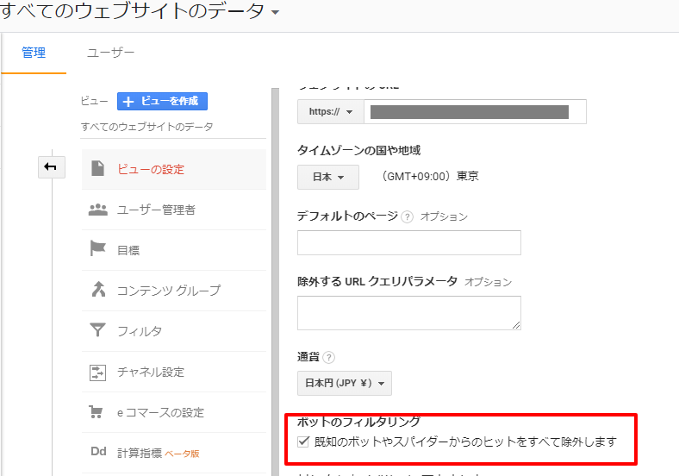Click the 除外する URL クエリパラメータ text area

coord(408,312)
